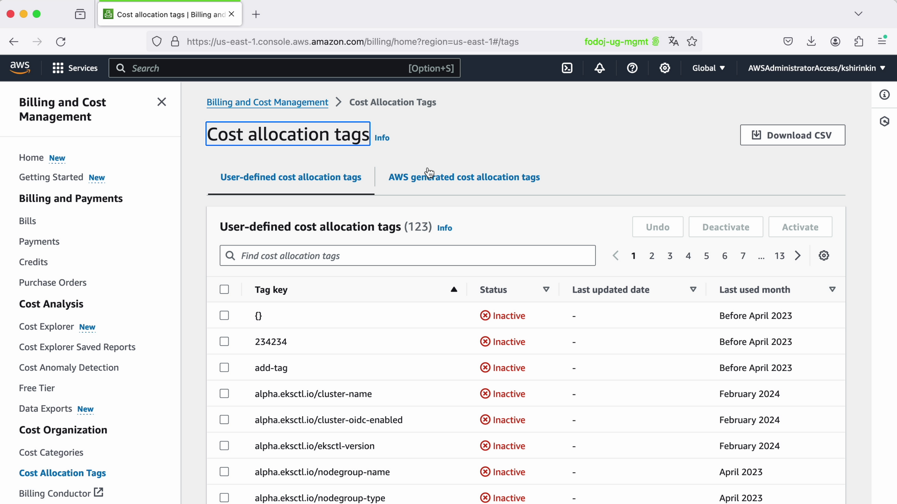Image resolution: width=897 pixels, height=504 pixels.
Task: Click the browser back arrow
Action: [x=14, y=42]
